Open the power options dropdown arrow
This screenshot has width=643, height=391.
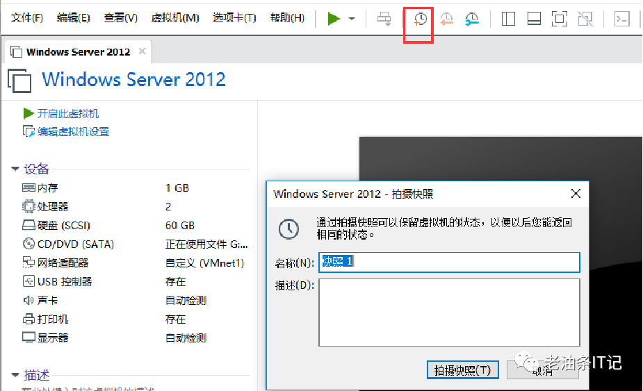[352, 19]
